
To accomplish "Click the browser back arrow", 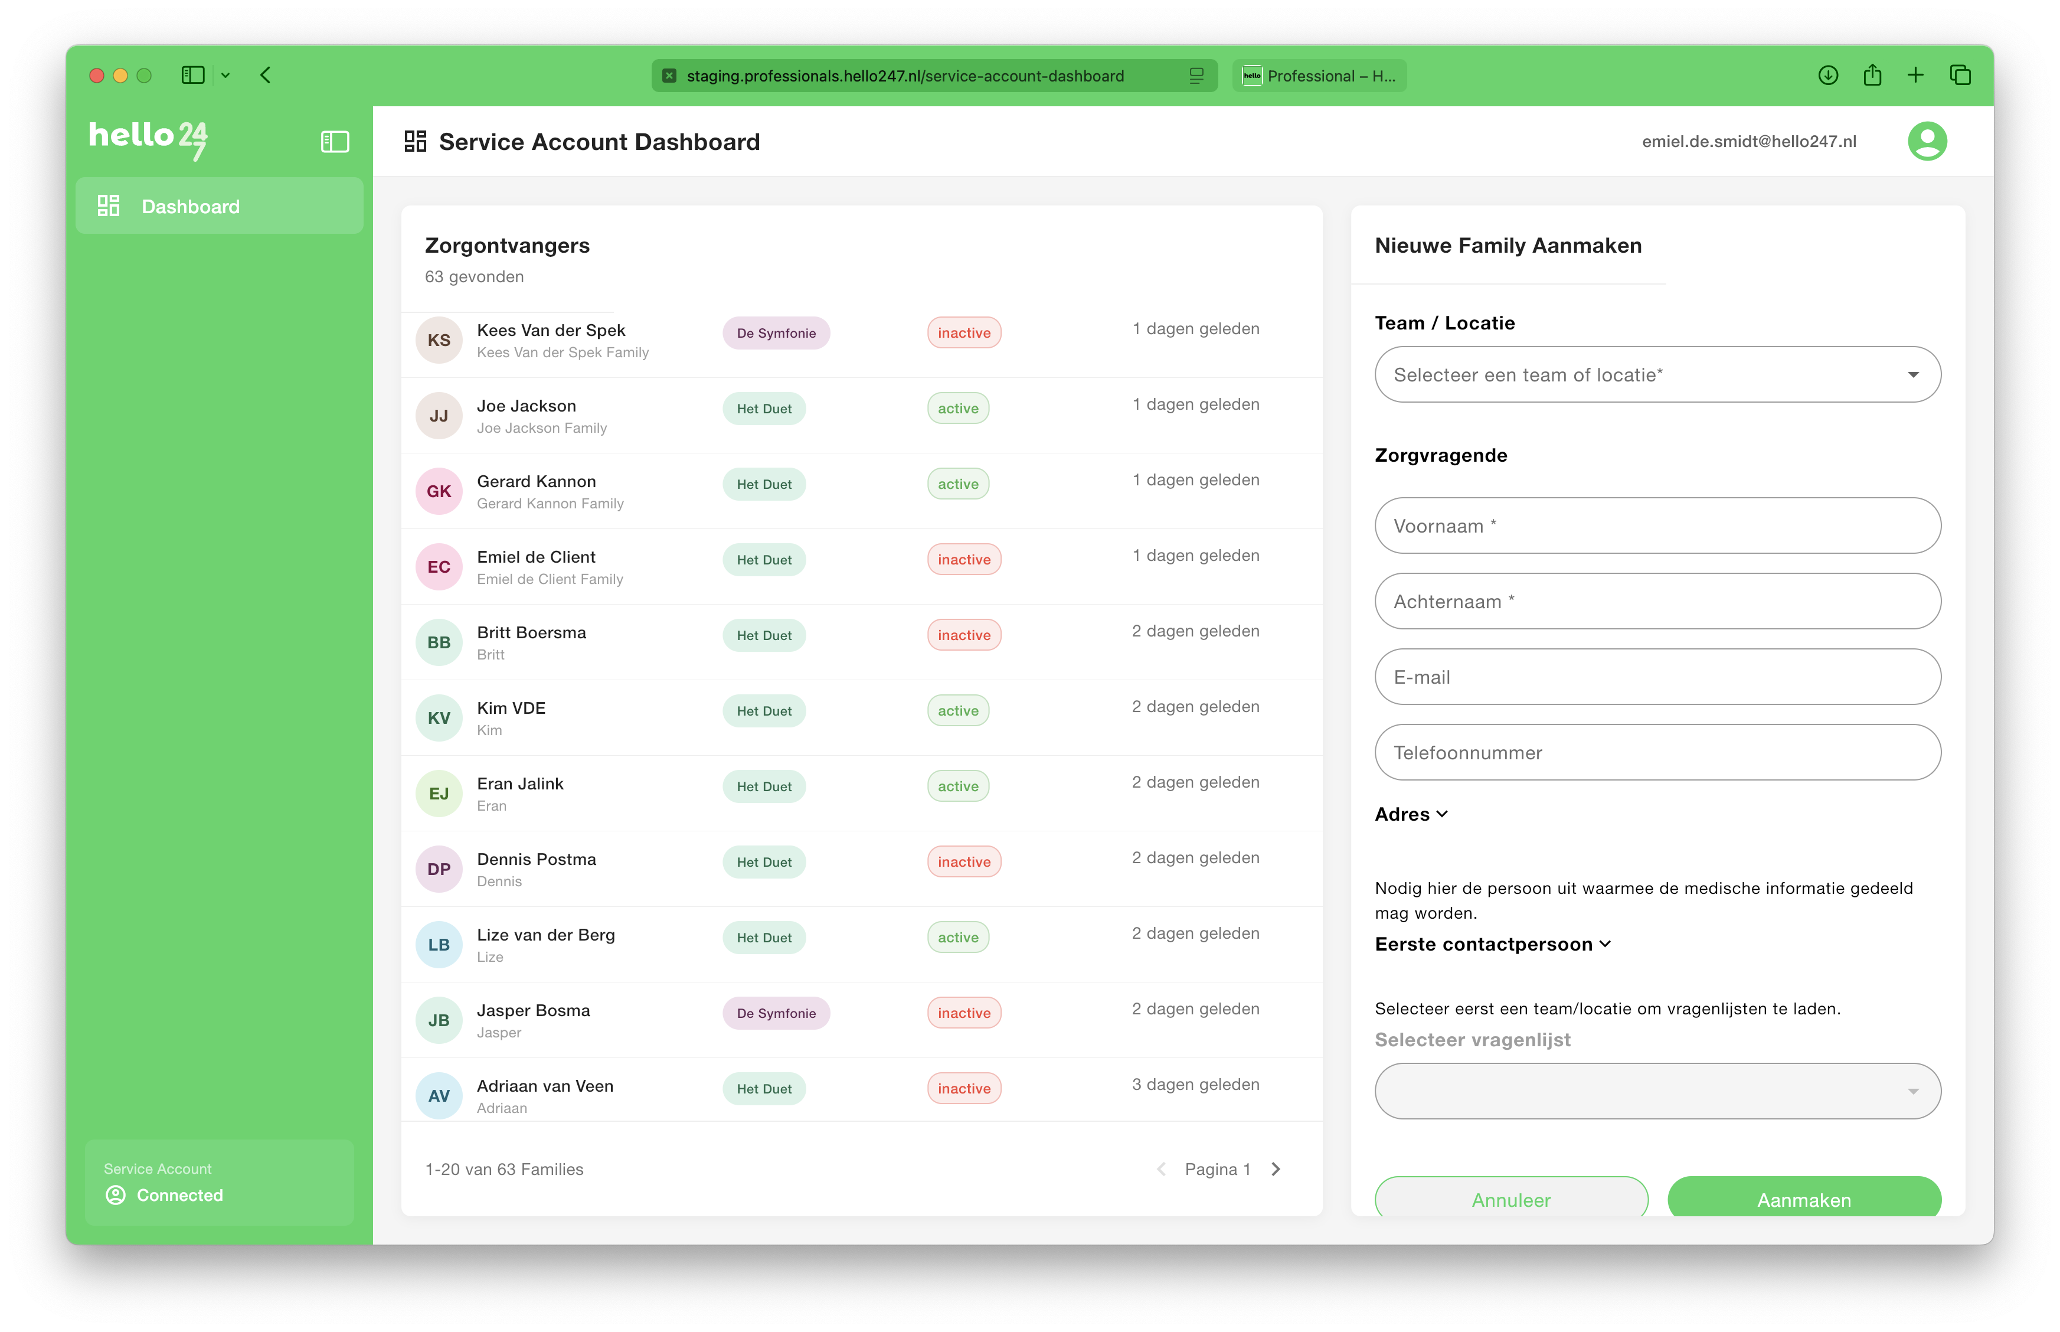I will [266, 75].
